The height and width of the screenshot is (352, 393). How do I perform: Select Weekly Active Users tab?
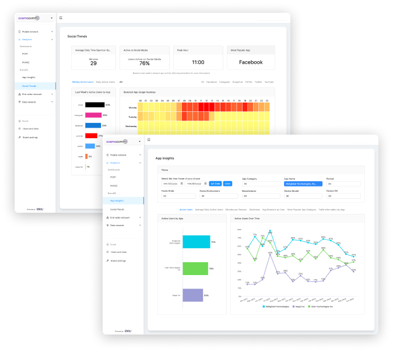tap(83, 82)
